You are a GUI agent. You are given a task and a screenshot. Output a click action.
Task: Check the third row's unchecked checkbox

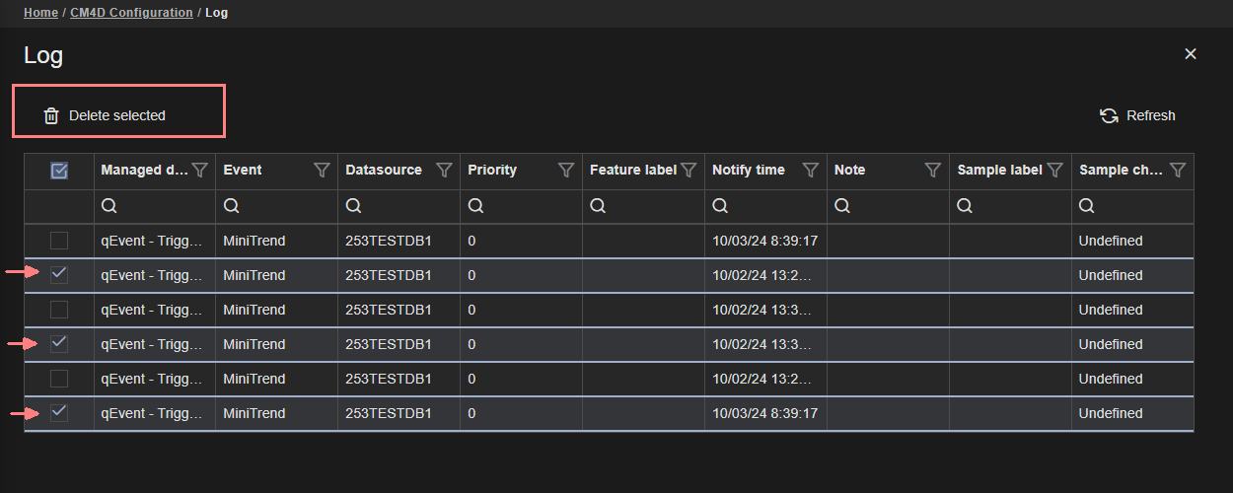59,310
